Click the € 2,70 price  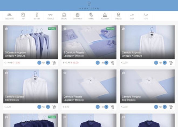(124, 107)
